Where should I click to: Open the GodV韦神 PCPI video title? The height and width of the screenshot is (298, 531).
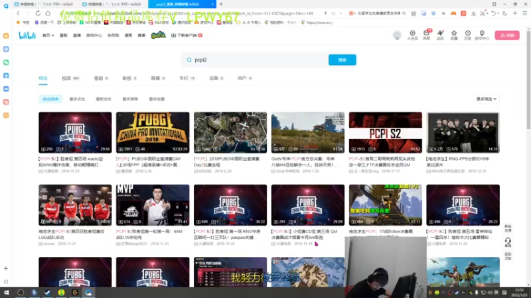pyautogui.click(x=305, y=162)
